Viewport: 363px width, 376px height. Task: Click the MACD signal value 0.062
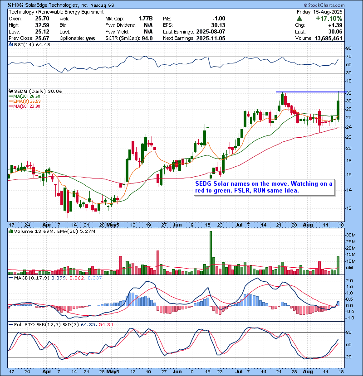click(77, 278)
